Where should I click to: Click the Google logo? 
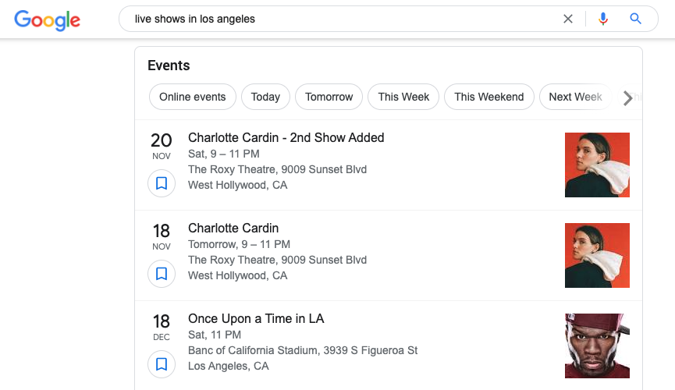point(47,19)
